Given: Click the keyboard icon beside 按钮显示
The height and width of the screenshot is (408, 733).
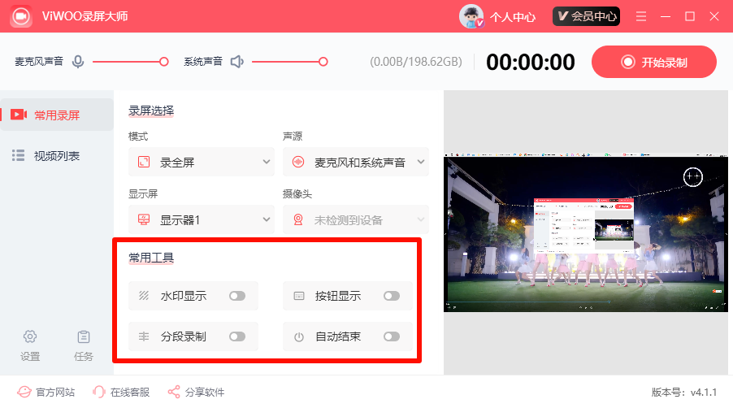Looking at the screenshot, I should [299, 296].
